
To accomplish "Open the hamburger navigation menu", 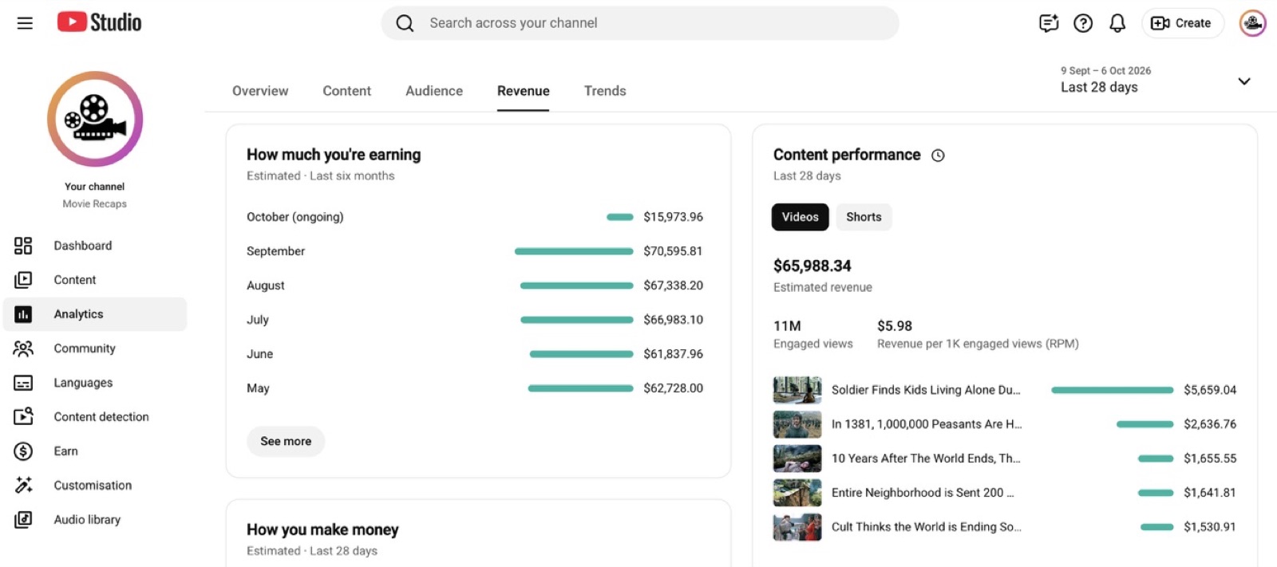I will (x=25, y=23).
